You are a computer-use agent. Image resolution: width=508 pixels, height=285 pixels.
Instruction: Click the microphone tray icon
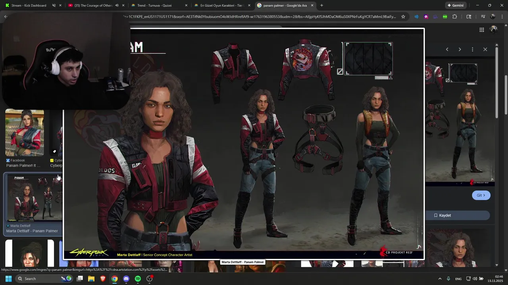[448, 279]
